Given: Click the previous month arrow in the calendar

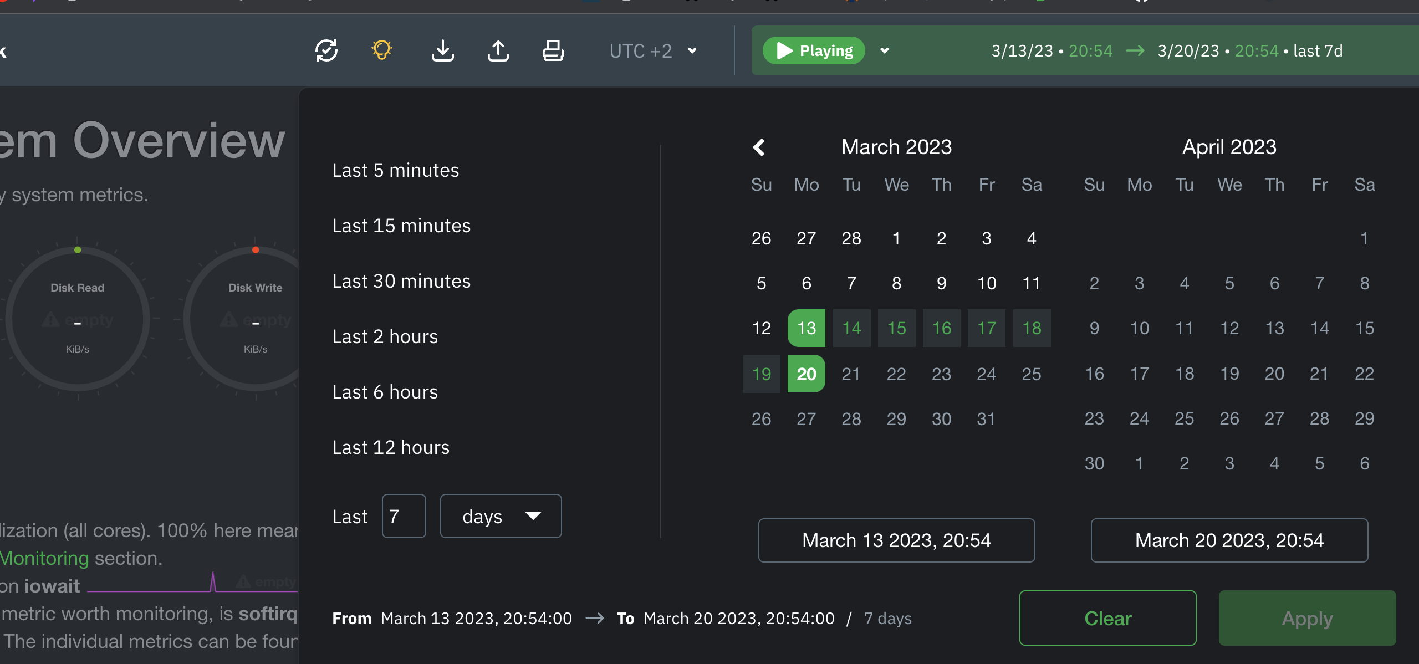Looking at the screenshot, I should coord(760,147).
